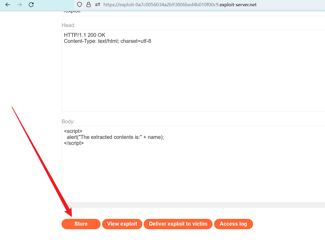
Task: Reload the exploit server page
Action: pyautogui.click(x=31, y=5)
